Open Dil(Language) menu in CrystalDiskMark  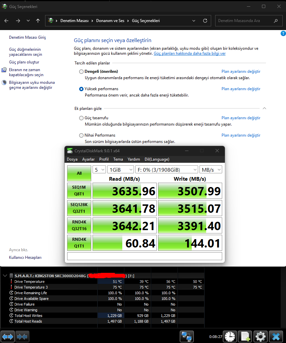pyautogui.click(x=157, y=159)
